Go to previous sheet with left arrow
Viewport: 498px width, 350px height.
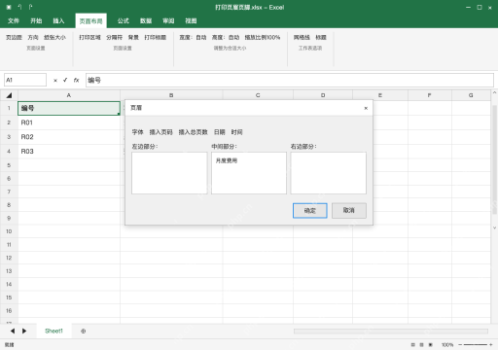pos(13,331)
